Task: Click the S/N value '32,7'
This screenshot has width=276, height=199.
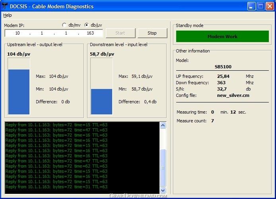Action: [222, 89]
